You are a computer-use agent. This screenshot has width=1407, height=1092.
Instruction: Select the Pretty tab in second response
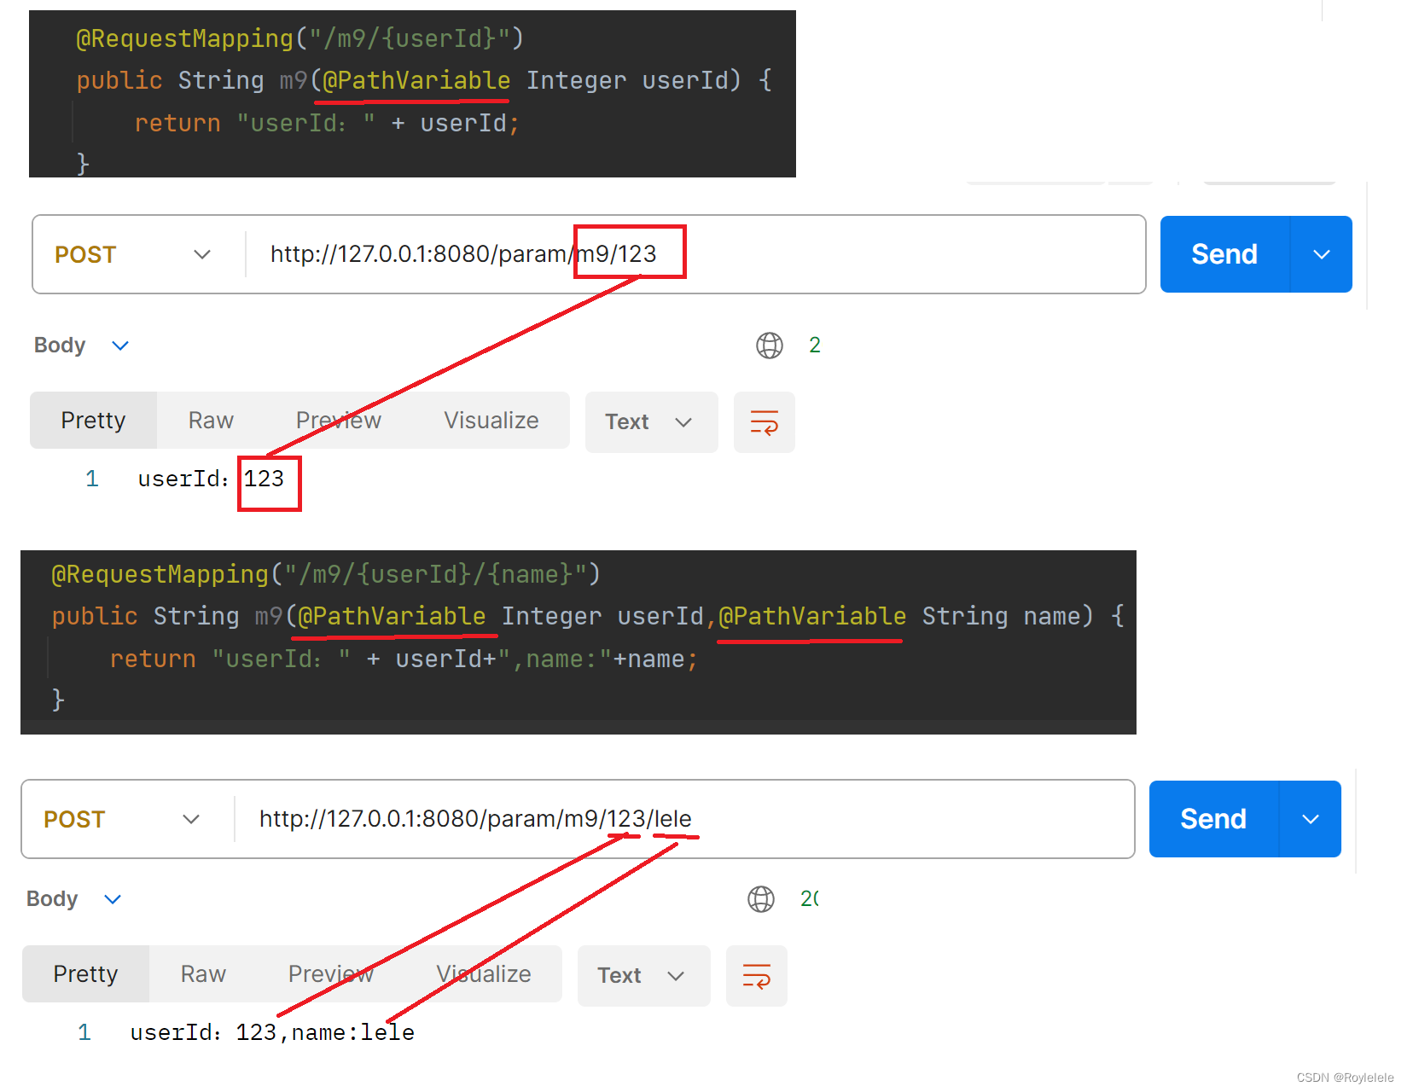pyautogui.click(x=85, y=973)
